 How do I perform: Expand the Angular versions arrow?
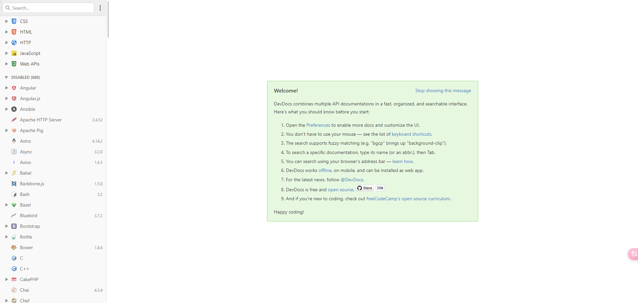pyautogui.click(x=6, y=88)
